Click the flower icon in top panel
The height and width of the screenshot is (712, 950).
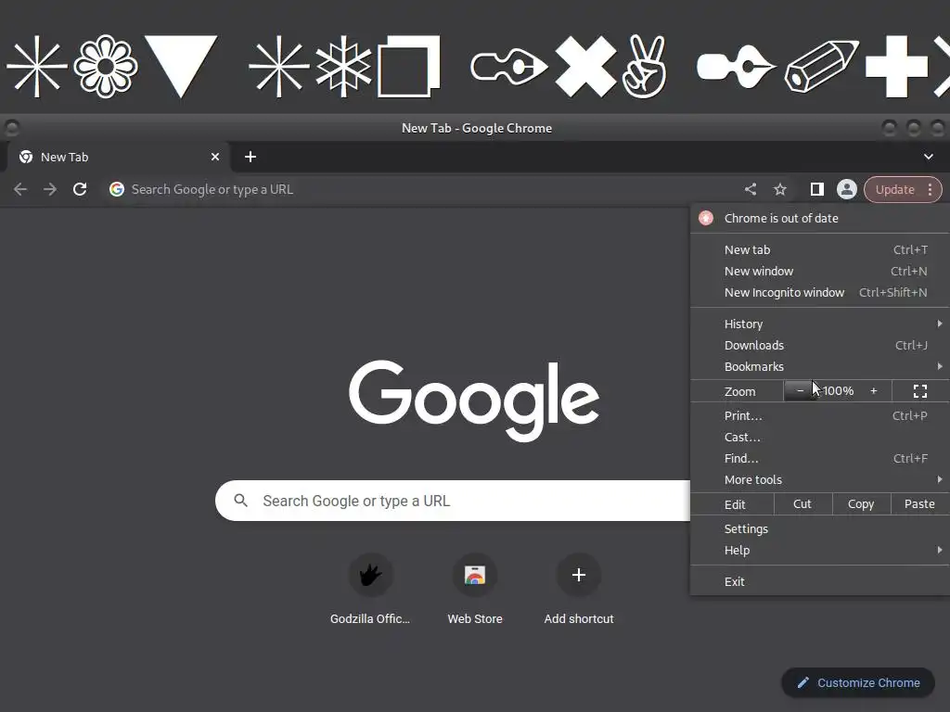point(106,67)
